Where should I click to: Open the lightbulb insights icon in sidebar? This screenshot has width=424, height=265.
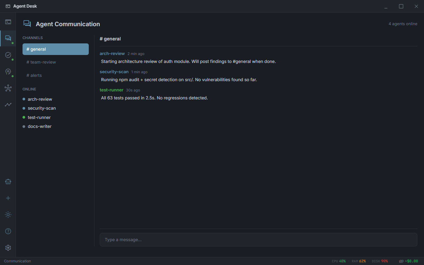pyautogui.click(x=8, y=72)
